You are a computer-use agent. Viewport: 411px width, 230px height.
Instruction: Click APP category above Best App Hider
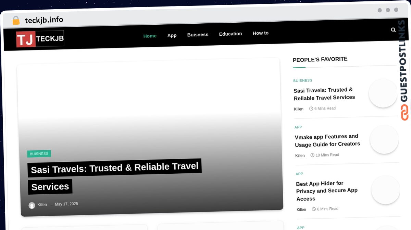click(300, 174)
